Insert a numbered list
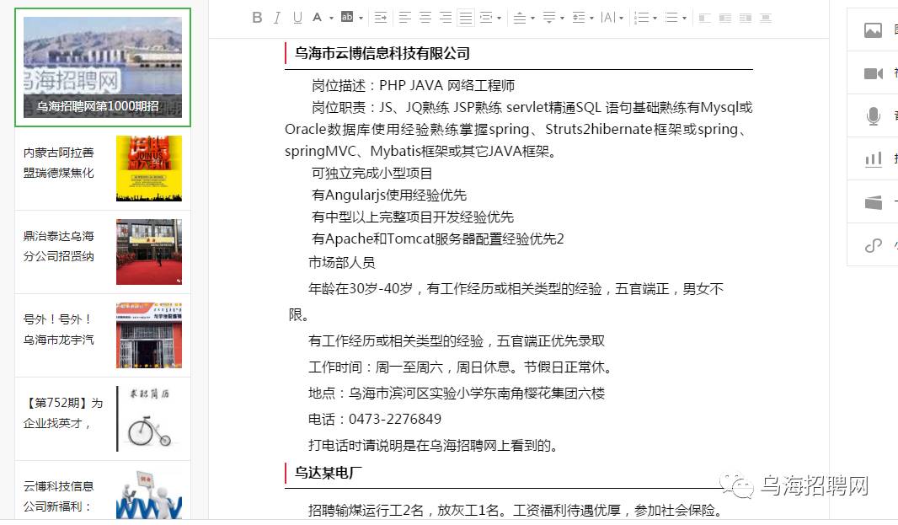This screenshot has height=525, width=898. coord(641,18)
